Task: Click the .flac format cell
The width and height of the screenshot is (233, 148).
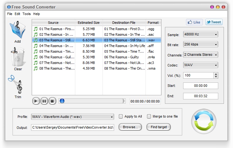Action: coord(151,51)
